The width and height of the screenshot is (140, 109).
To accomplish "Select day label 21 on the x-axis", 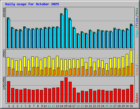I will pos(90,106).
